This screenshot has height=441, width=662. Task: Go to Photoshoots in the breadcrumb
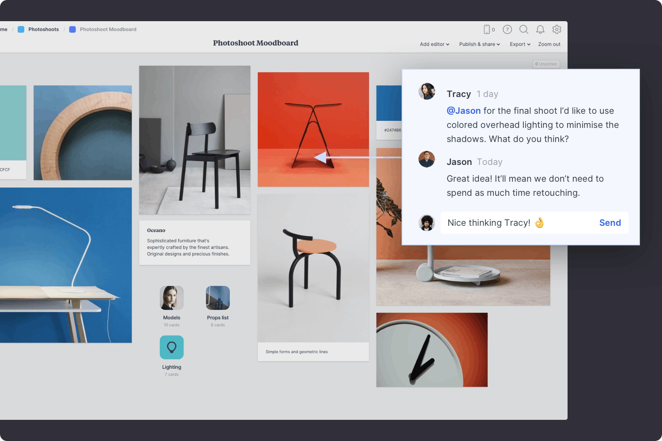pos(43,30)
